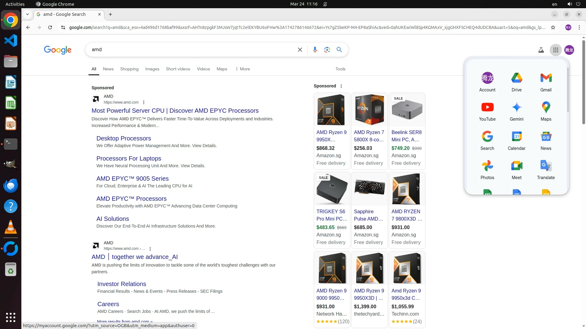Viewport: 586px width, 329px height.
Task: Click the Search Labs flask icon
Action: click(x=541, y=50)
